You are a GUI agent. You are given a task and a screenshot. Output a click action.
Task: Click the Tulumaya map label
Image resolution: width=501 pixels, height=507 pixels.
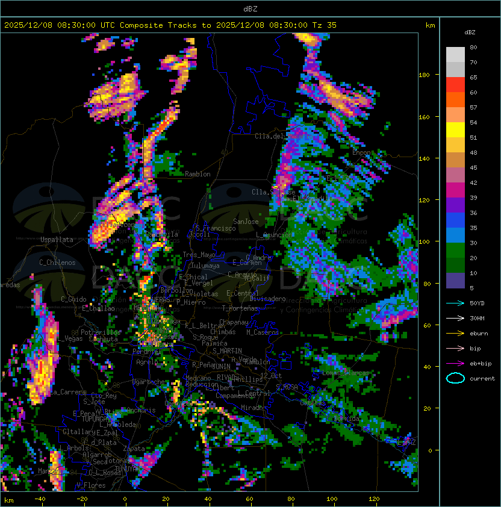click(x=205, y=266)
